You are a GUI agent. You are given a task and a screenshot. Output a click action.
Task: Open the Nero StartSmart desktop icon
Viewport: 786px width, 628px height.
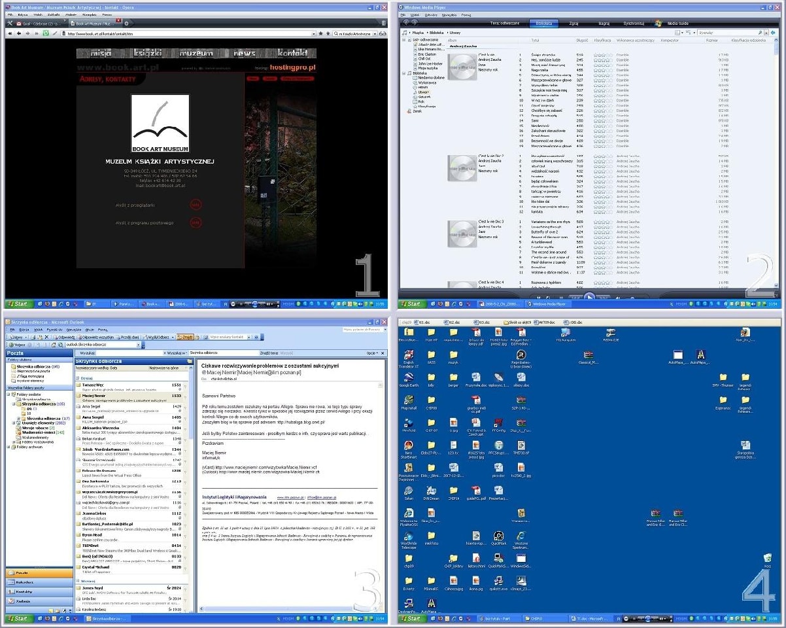point(409,448)
